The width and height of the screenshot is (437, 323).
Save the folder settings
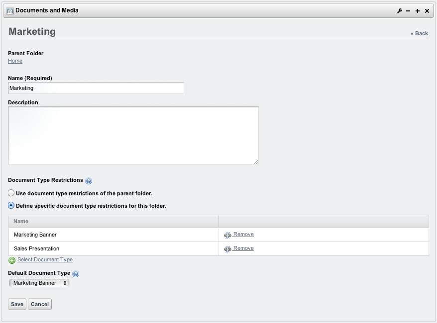tap(17, 304)
